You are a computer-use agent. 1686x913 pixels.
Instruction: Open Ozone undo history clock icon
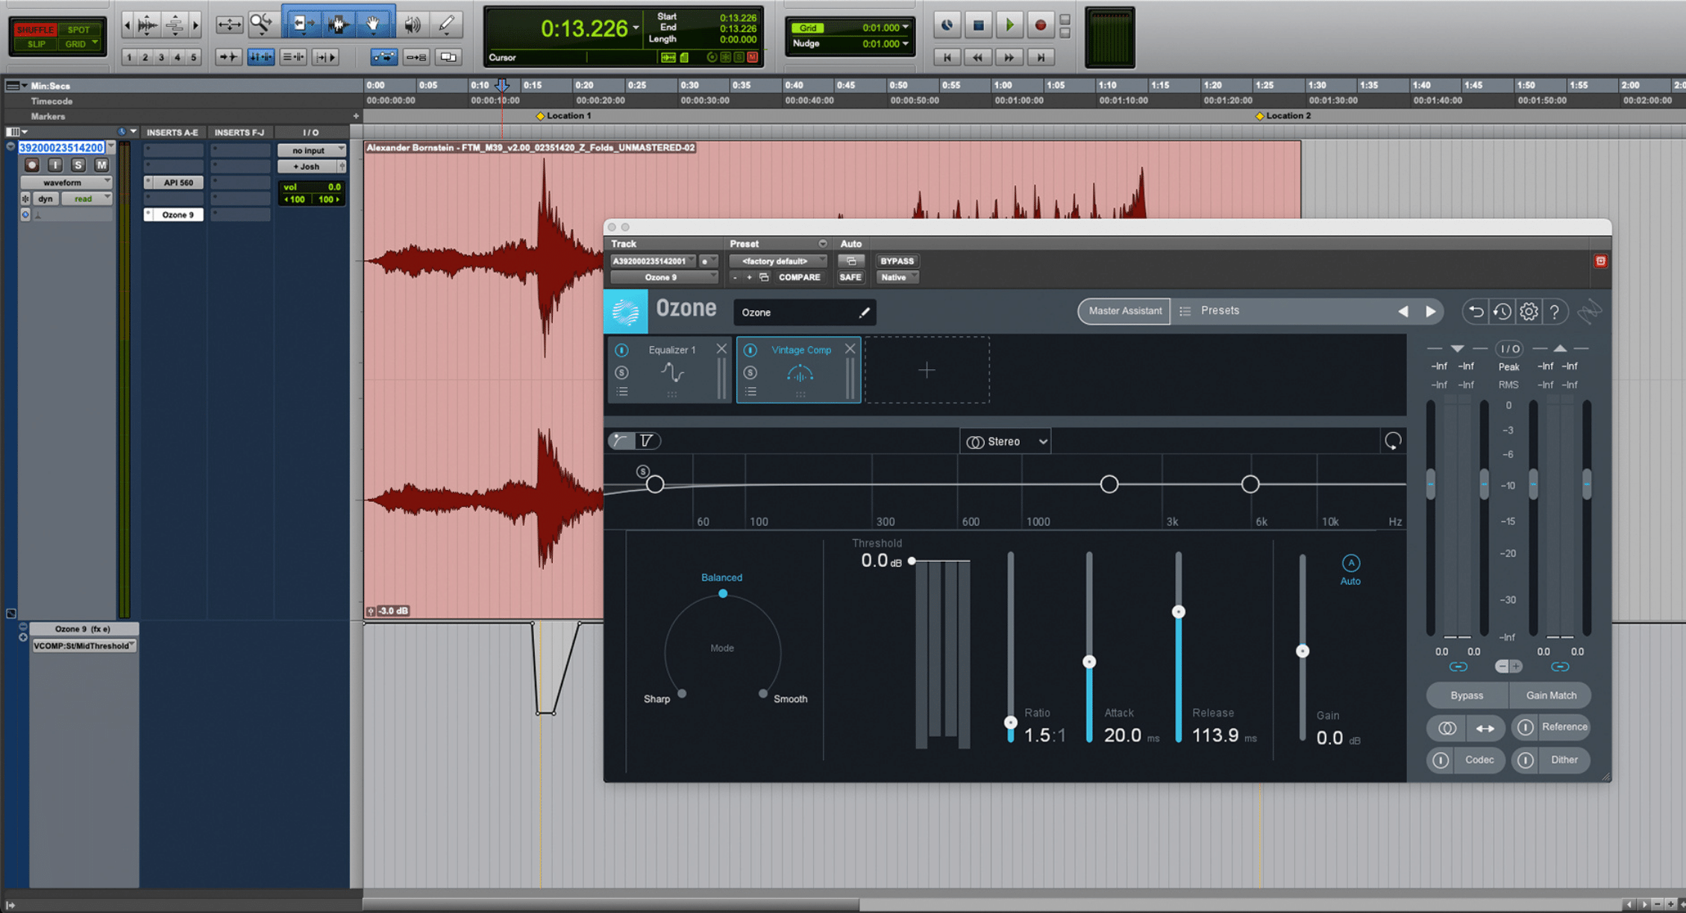pyautogui.click(x=1502, y=312)
